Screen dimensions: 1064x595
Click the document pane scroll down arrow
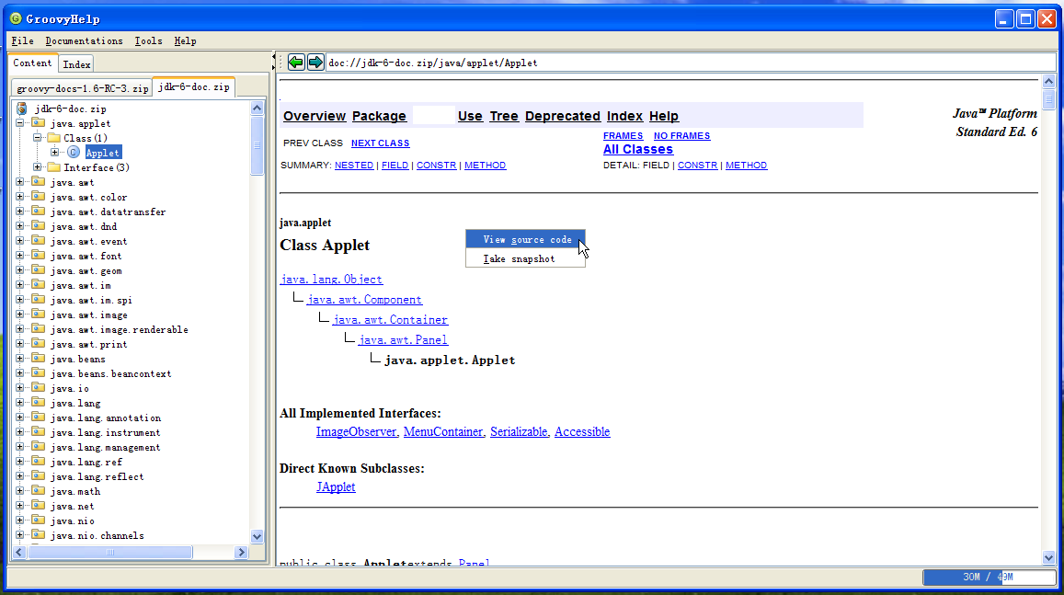click(x=1048, y=557)
